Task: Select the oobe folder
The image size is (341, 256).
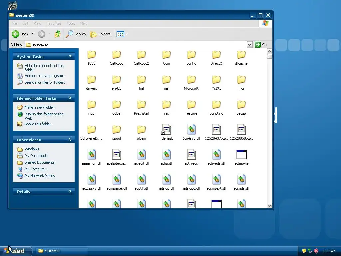Action: pos(116,108)
